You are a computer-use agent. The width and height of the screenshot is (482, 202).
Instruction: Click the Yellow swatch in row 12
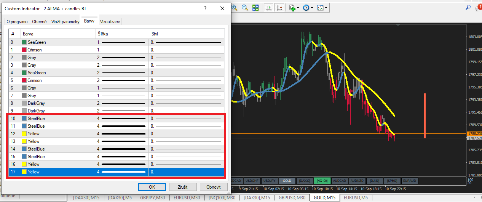[x=24, y=134]
